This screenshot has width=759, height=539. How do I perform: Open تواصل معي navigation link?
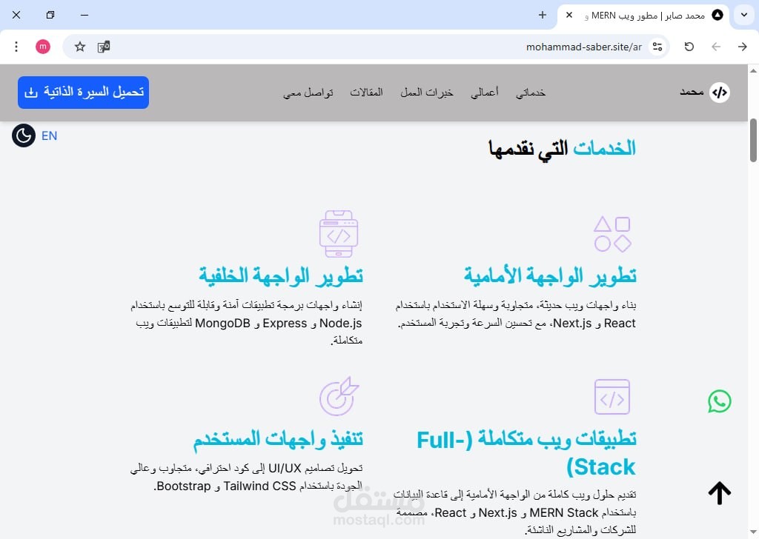coord(308,93)
